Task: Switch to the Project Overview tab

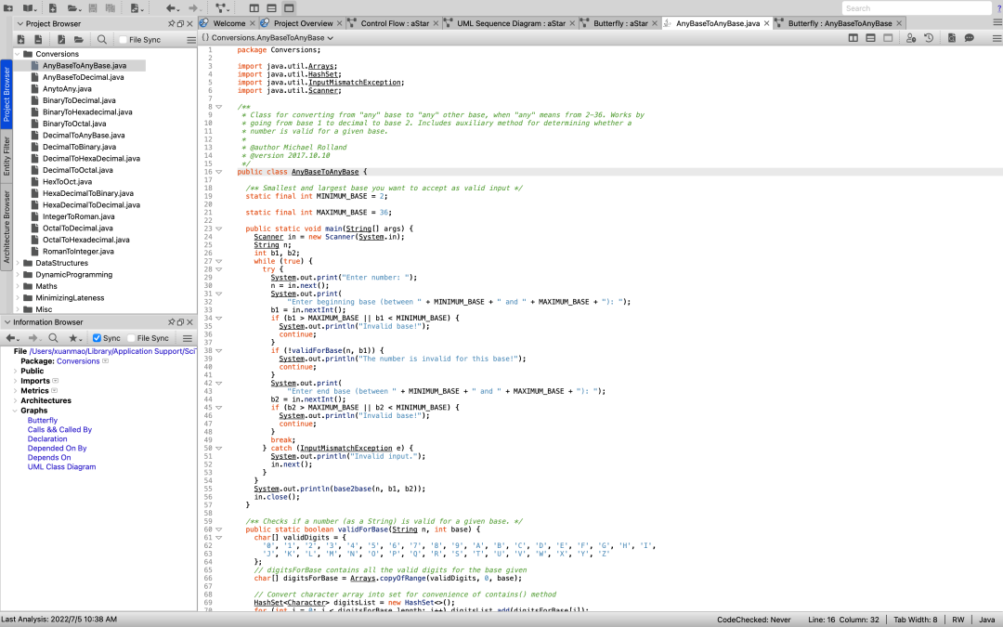Action: 302,23
